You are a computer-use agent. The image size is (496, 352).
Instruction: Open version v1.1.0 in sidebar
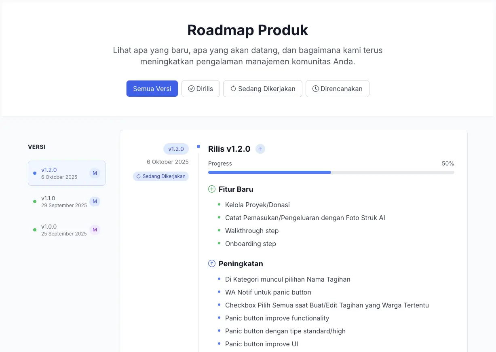coord(67,201)
